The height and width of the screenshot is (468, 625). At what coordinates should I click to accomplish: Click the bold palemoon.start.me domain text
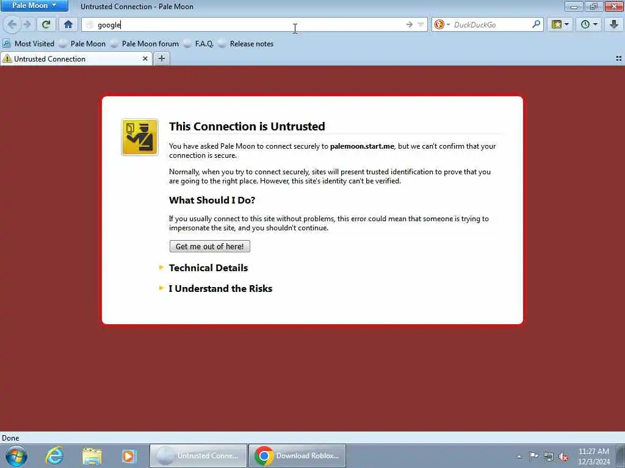(362, 146)
